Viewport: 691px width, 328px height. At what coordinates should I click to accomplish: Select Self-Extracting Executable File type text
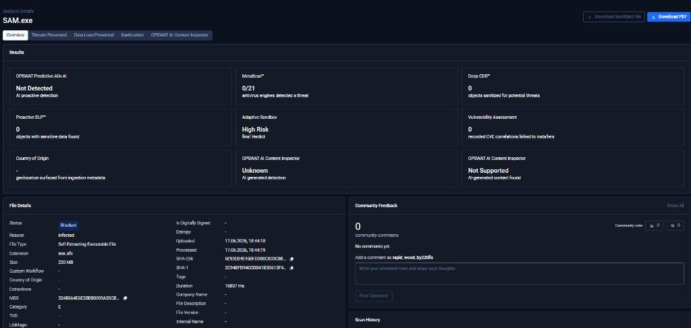pos(87,244)
